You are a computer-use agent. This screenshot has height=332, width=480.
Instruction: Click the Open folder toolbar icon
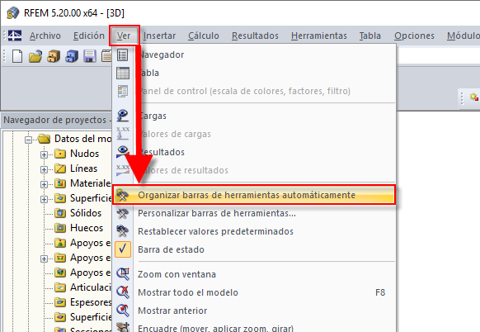[35, 56]
